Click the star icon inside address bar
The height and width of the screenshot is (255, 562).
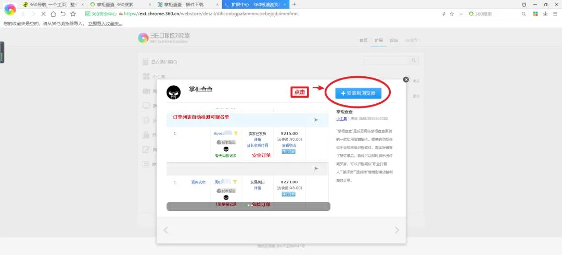click(452, 14)
